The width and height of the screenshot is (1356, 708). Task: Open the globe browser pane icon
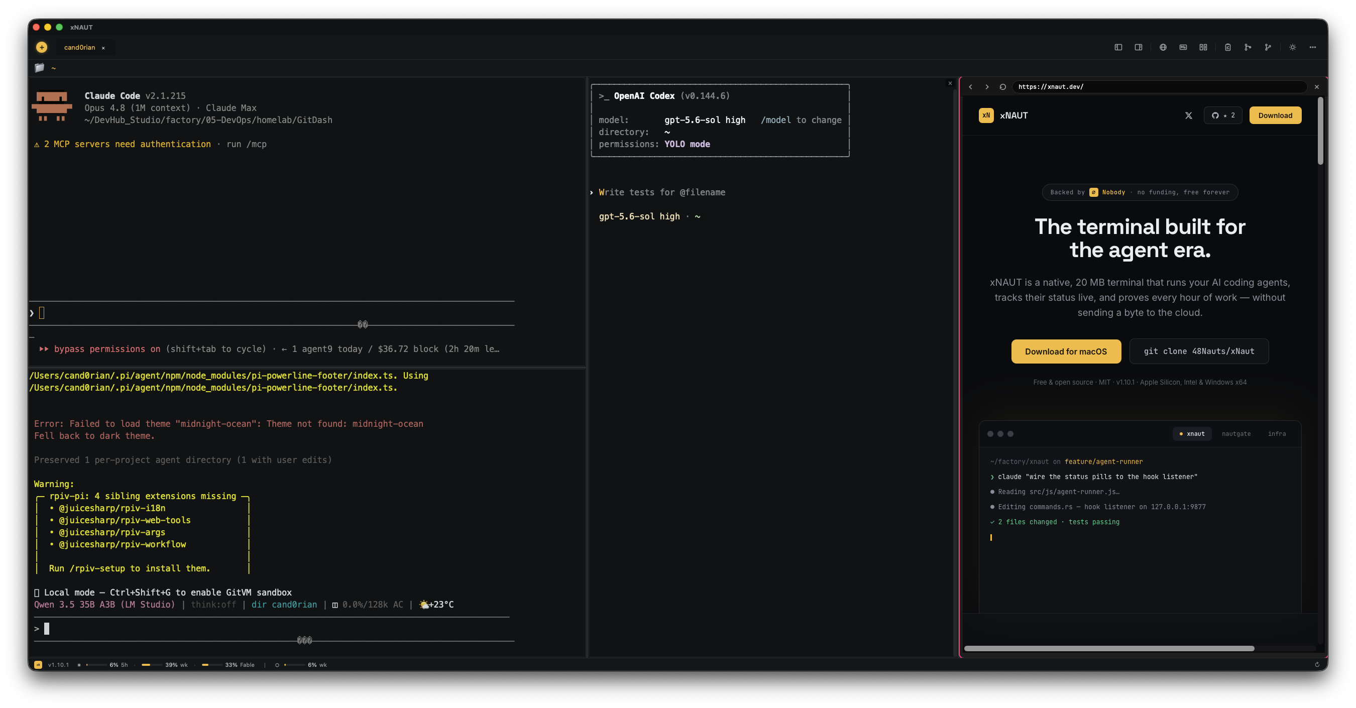click(1163, 47)
